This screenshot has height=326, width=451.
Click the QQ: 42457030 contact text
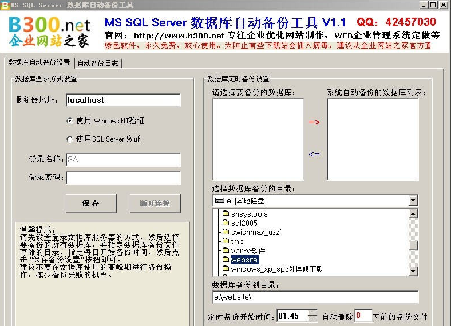[397, 22]
